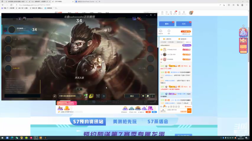The height and width of the screenshot is (141, 252).
Task: Open the emote selector round icon
Action: pos(104,96)
